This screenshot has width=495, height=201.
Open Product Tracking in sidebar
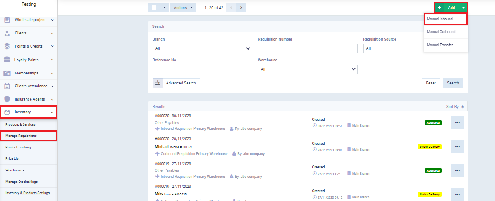coord(18,147)
